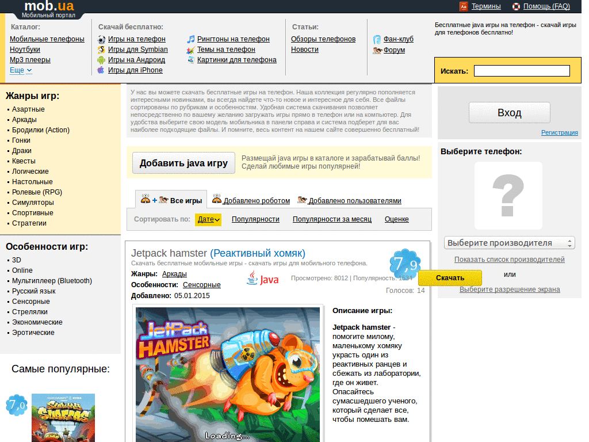Sort by Популярности за месяц
This screenshot has height=442, width=589.
coord(332,219)
